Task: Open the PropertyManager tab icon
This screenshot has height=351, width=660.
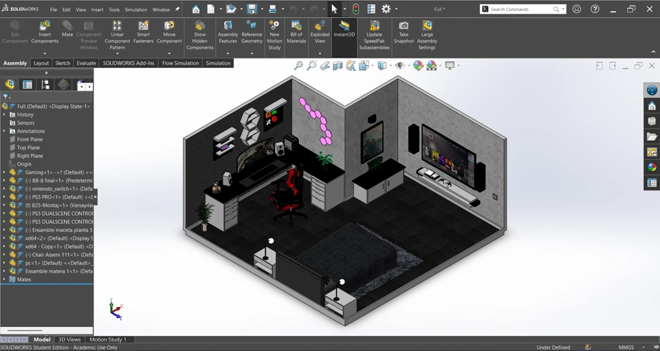Action: coord(27,84)
